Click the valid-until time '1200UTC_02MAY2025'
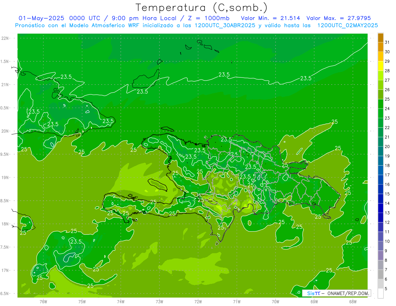This screenshot has width=396, height=306. [347, 25]
